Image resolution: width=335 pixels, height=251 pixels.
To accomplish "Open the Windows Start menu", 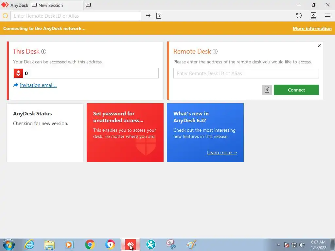I will pos(9,244).
